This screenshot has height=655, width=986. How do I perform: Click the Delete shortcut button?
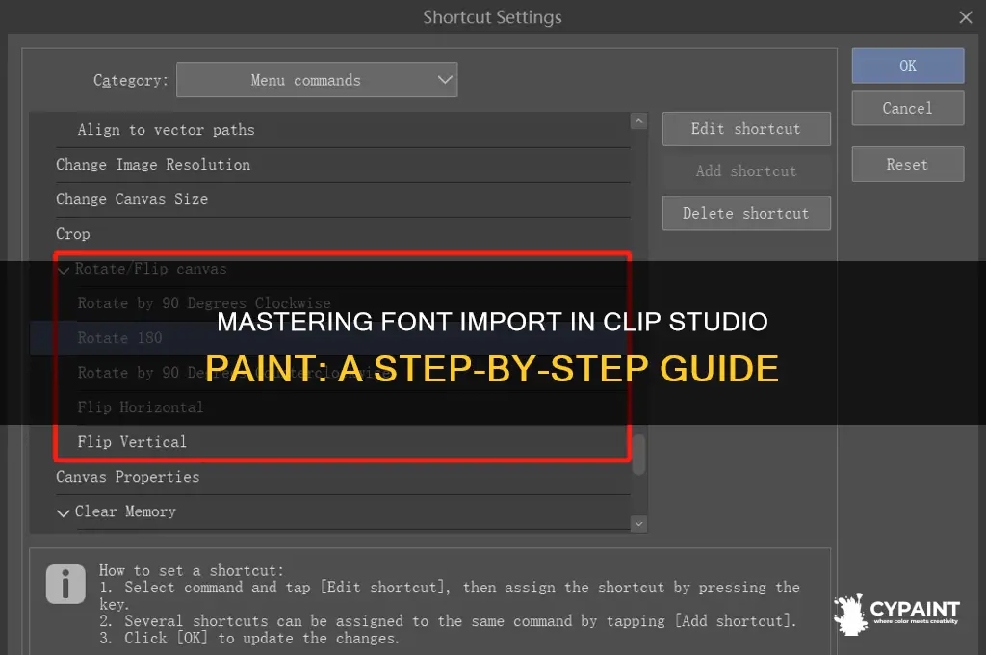[746, 213]
